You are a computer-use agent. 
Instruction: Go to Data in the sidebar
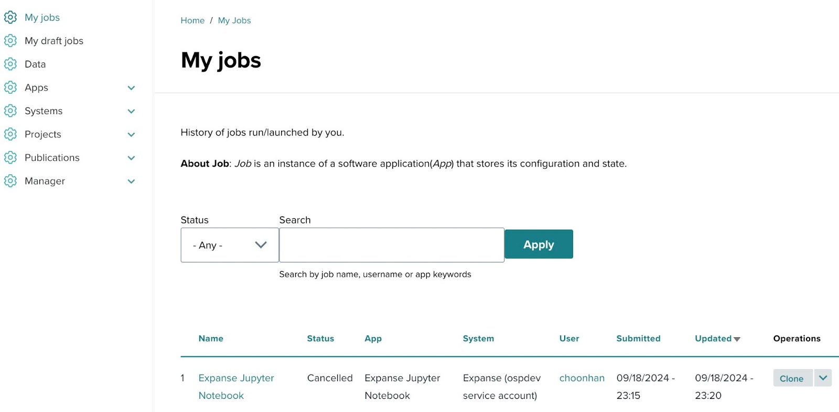[35, 64]
